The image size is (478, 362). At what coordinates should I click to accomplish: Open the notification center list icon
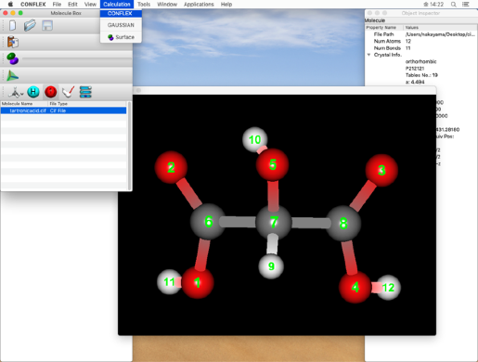coord(466,5)
